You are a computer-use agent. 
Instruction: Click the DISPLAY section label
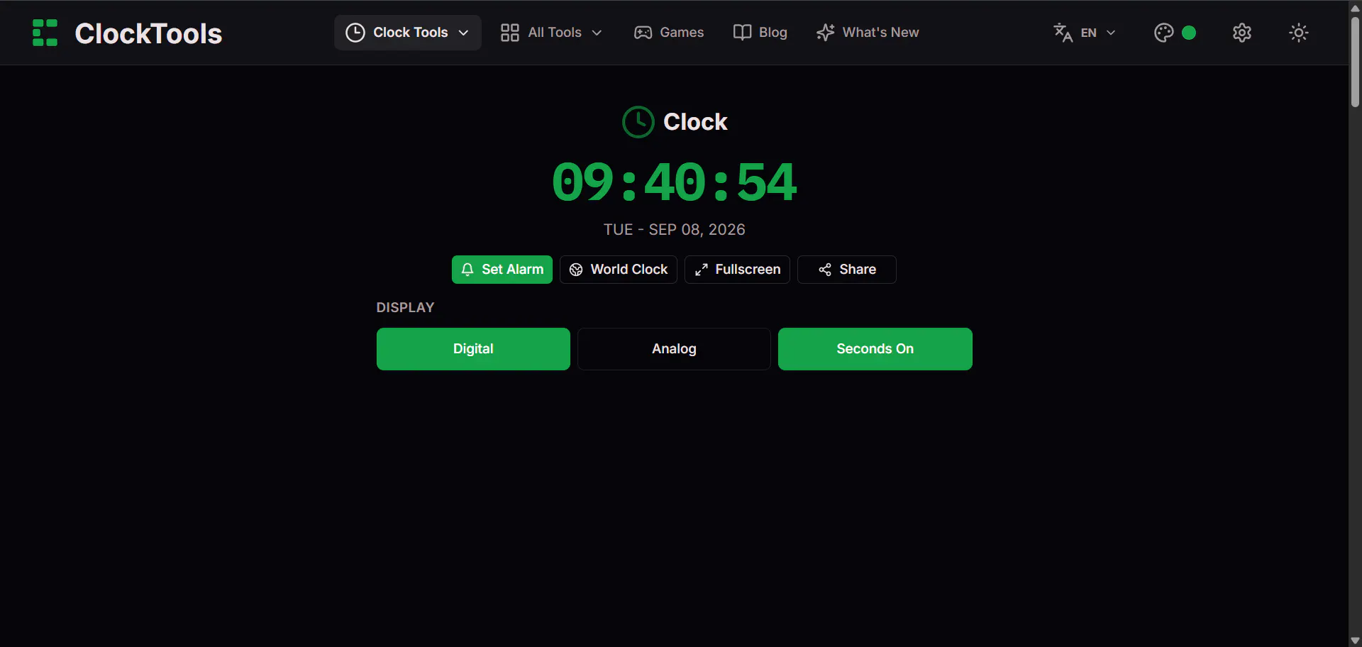(x=405, y=308)
